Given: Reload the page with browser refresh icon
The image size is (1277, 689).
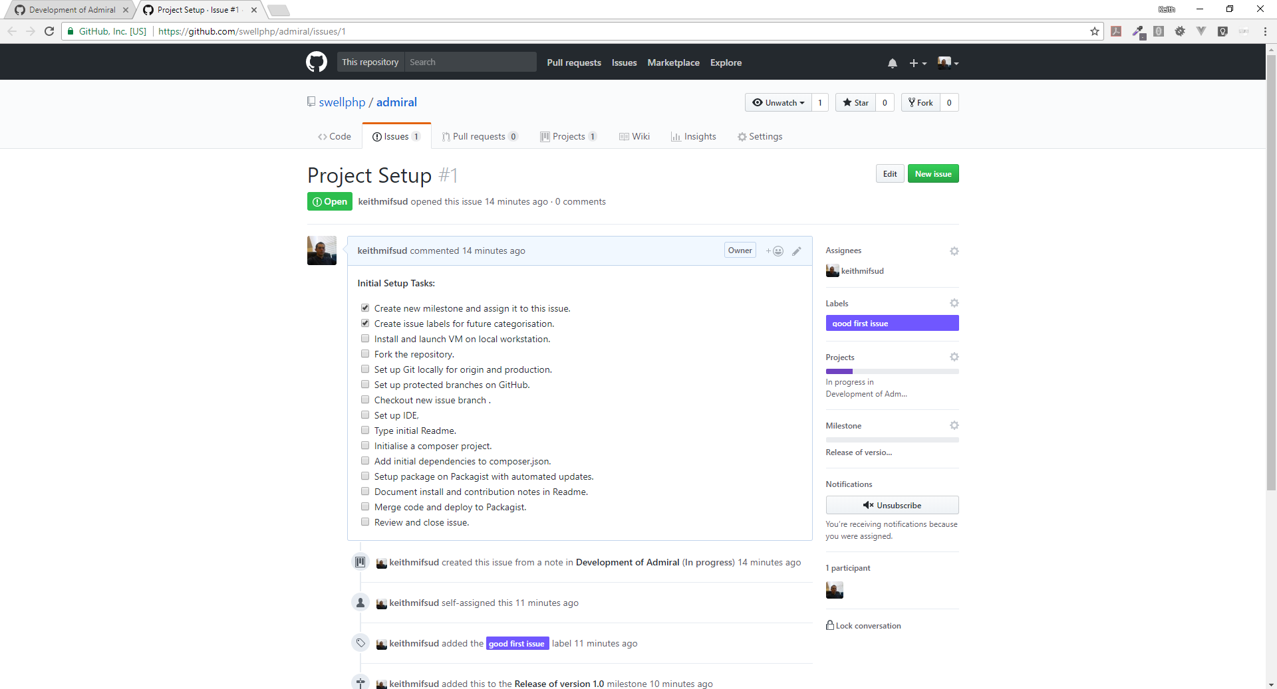Looking at the screenshot, I should (49, 31).
